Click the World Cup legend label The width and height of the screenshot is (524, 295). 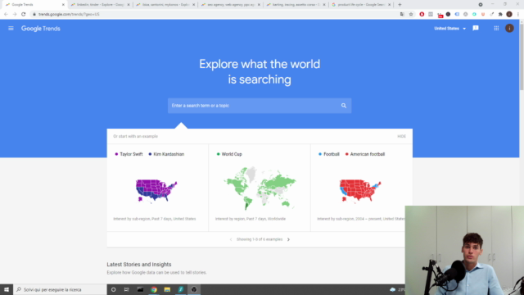coord(232,154)
